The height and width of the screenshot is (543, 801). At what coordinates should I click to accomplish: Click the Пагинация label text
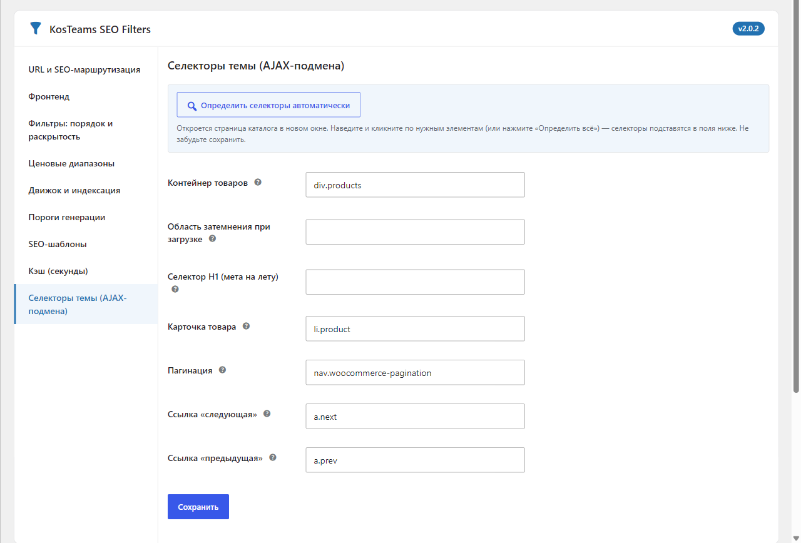click(190, 370)
